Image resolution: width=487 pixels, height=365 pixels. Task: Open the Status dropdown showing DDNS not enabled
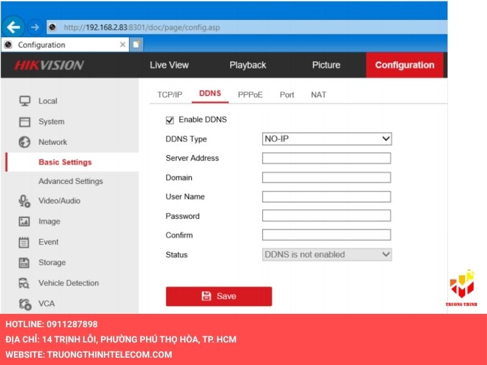pyautogui.click(x=327, y=254)
